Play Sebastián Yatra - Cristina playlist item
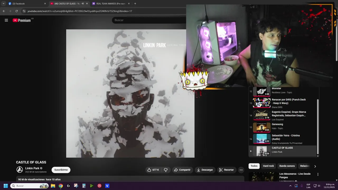Viewport: 338px width, 190px height. coord(283,139)
